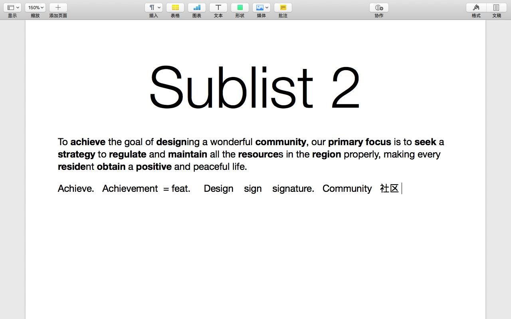Click the word Achievement in notes line

tap(130, 189)
